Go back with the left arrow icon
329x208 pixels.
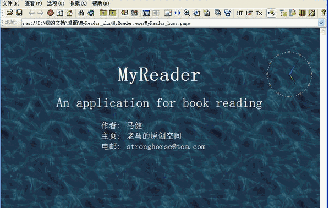click(x=31, y=13)
